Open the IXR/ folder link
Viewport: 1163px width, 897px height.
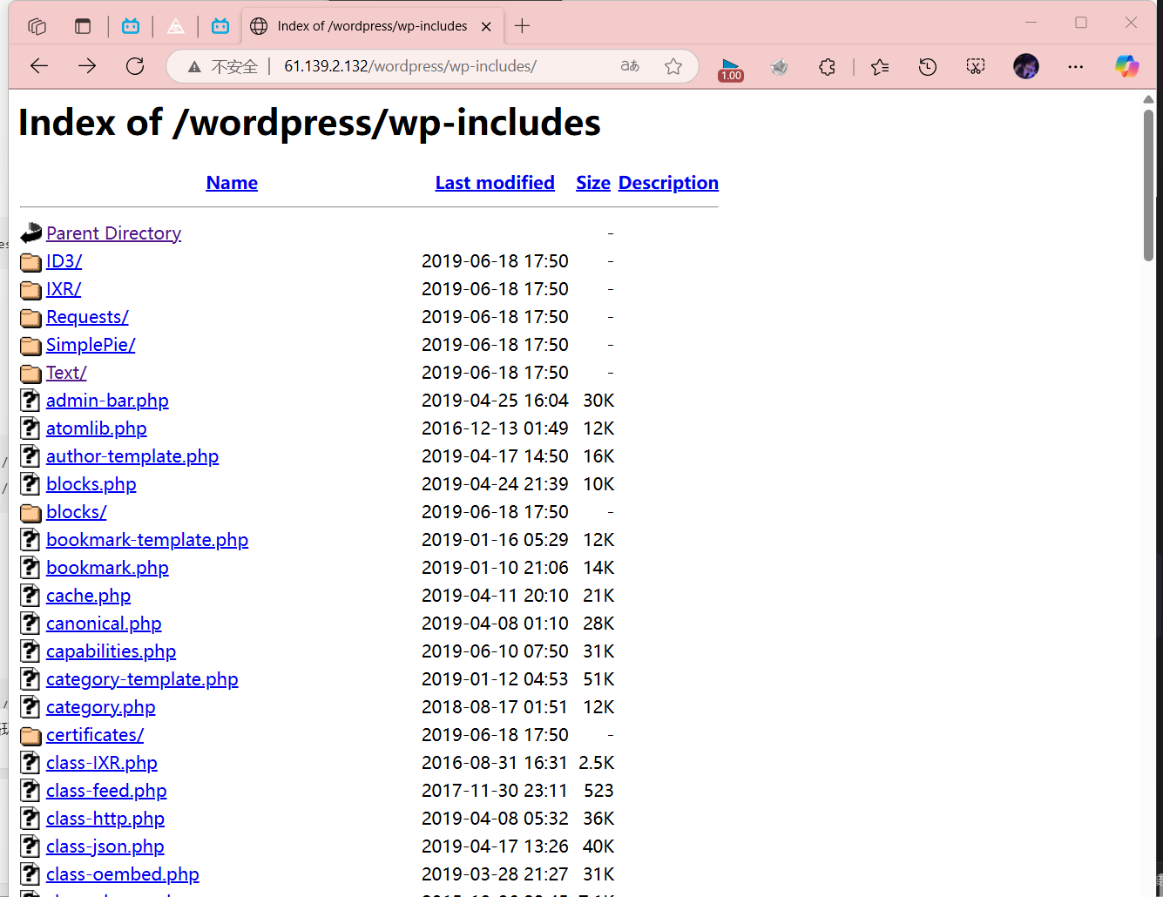(x=64, y=289)
